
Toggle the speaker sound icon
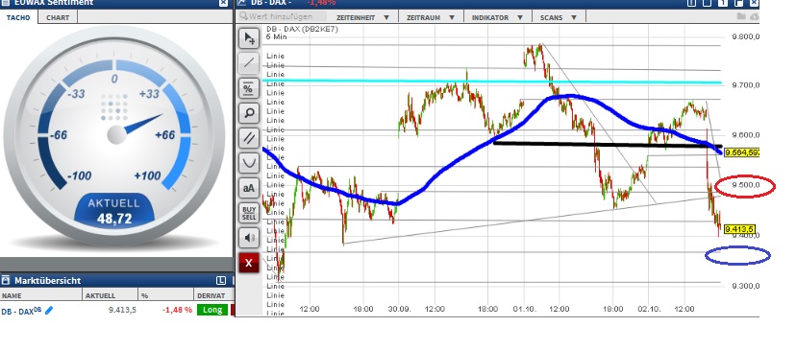[x=249, y=238]
